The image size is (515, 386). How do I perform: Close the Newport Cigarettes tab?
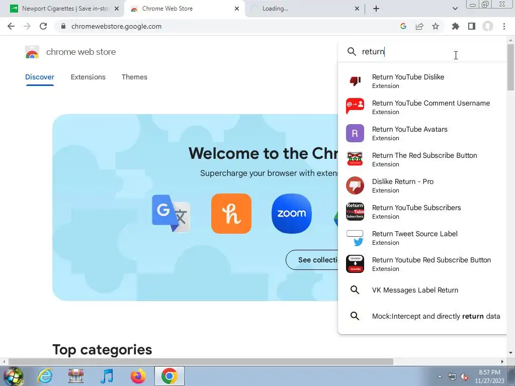tap(117, 9)
